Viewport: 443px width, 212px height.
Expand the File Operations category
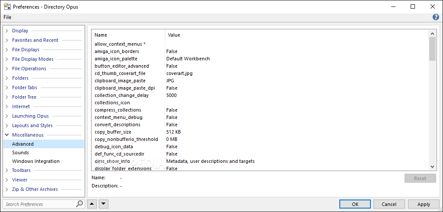7,69
